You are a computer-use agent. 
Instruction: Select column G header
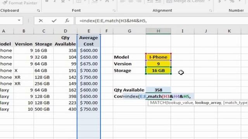(x=129, y=31)
